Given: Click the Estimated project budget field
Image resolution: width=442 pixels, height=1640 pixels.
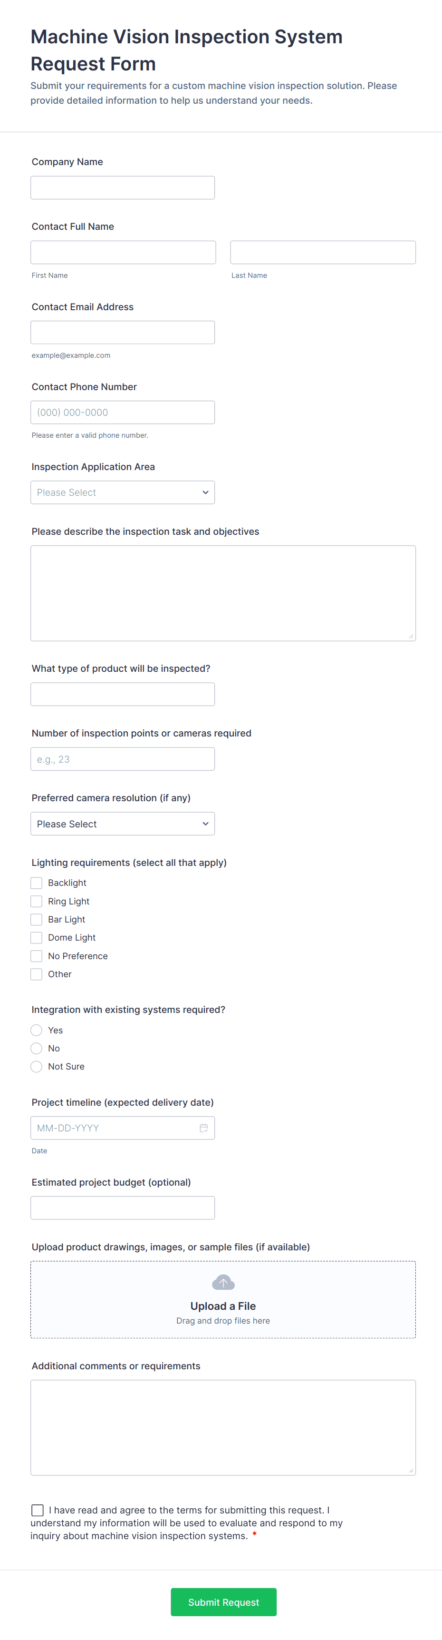Looking at the screenshot, I should coord(123,1208).
